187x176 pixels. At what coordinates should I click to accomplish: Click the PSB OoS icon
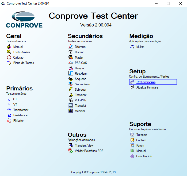coord(71,63)
